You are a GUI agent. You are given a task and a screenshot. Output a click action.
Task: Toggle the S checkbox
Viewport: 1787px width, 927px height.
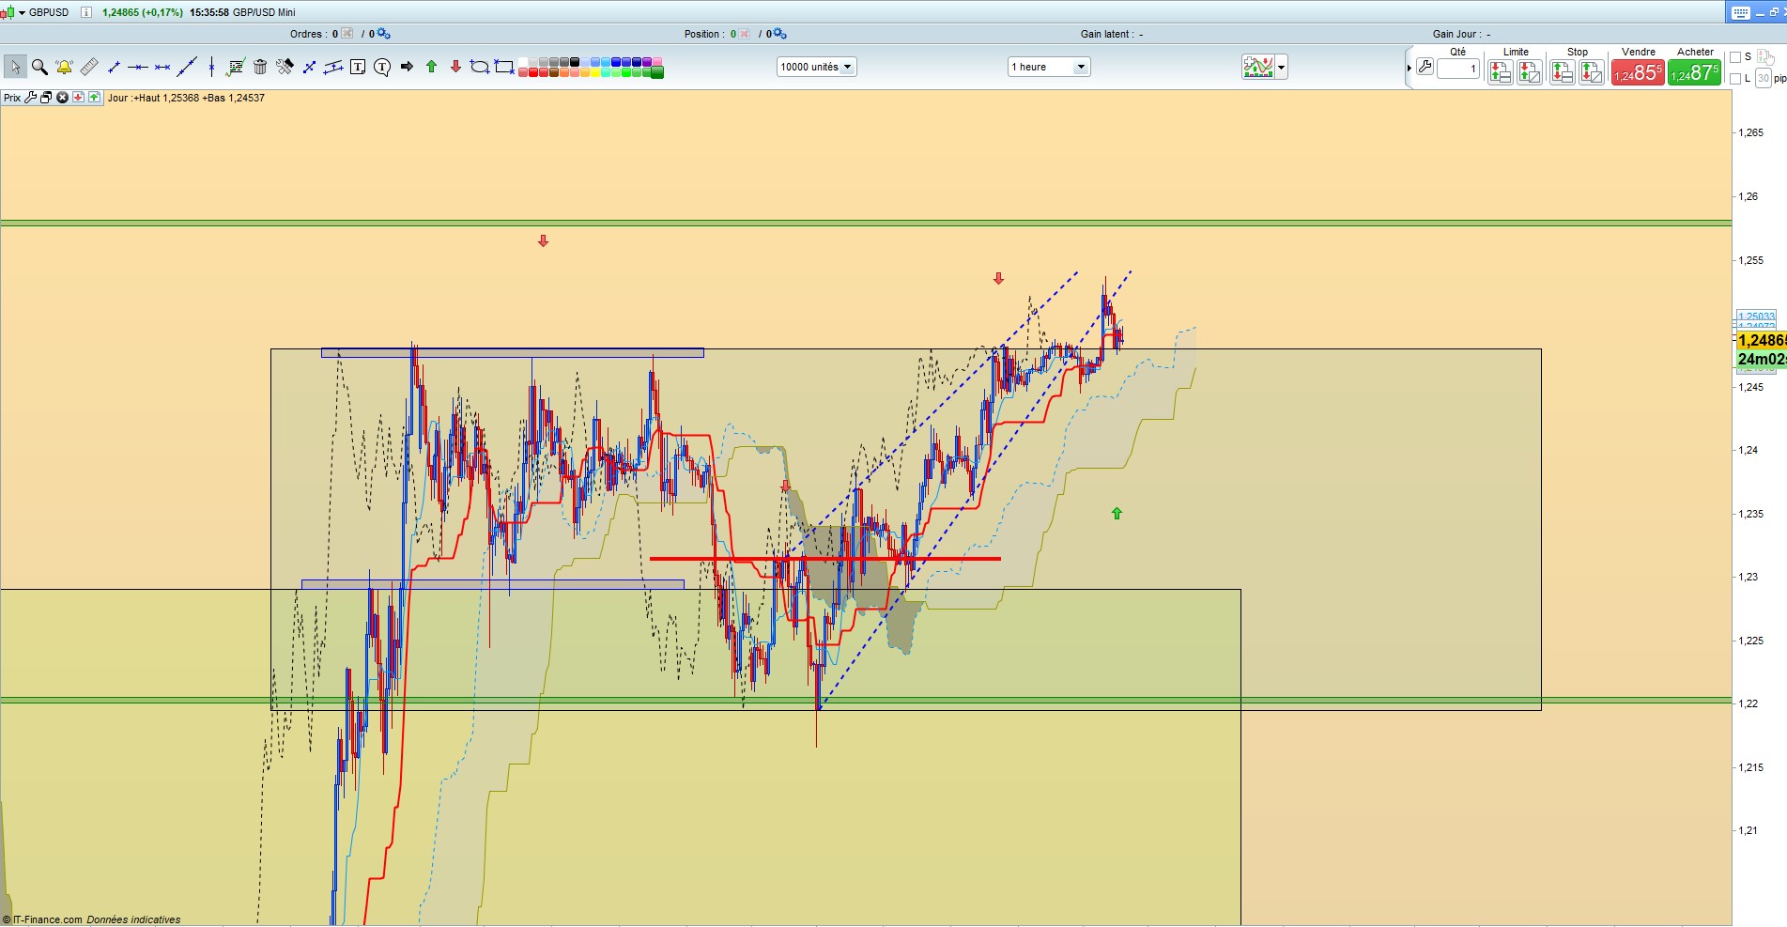tap(1735, 57)
